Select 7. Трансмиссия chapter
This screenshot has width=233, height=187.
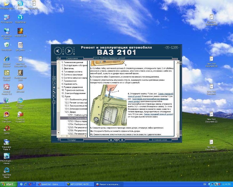tap(69, 81)
